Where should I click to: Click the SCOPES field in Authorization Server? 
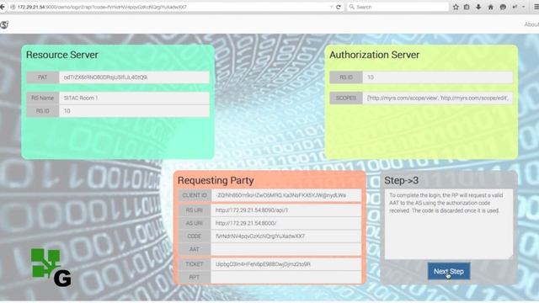point(438,98)
